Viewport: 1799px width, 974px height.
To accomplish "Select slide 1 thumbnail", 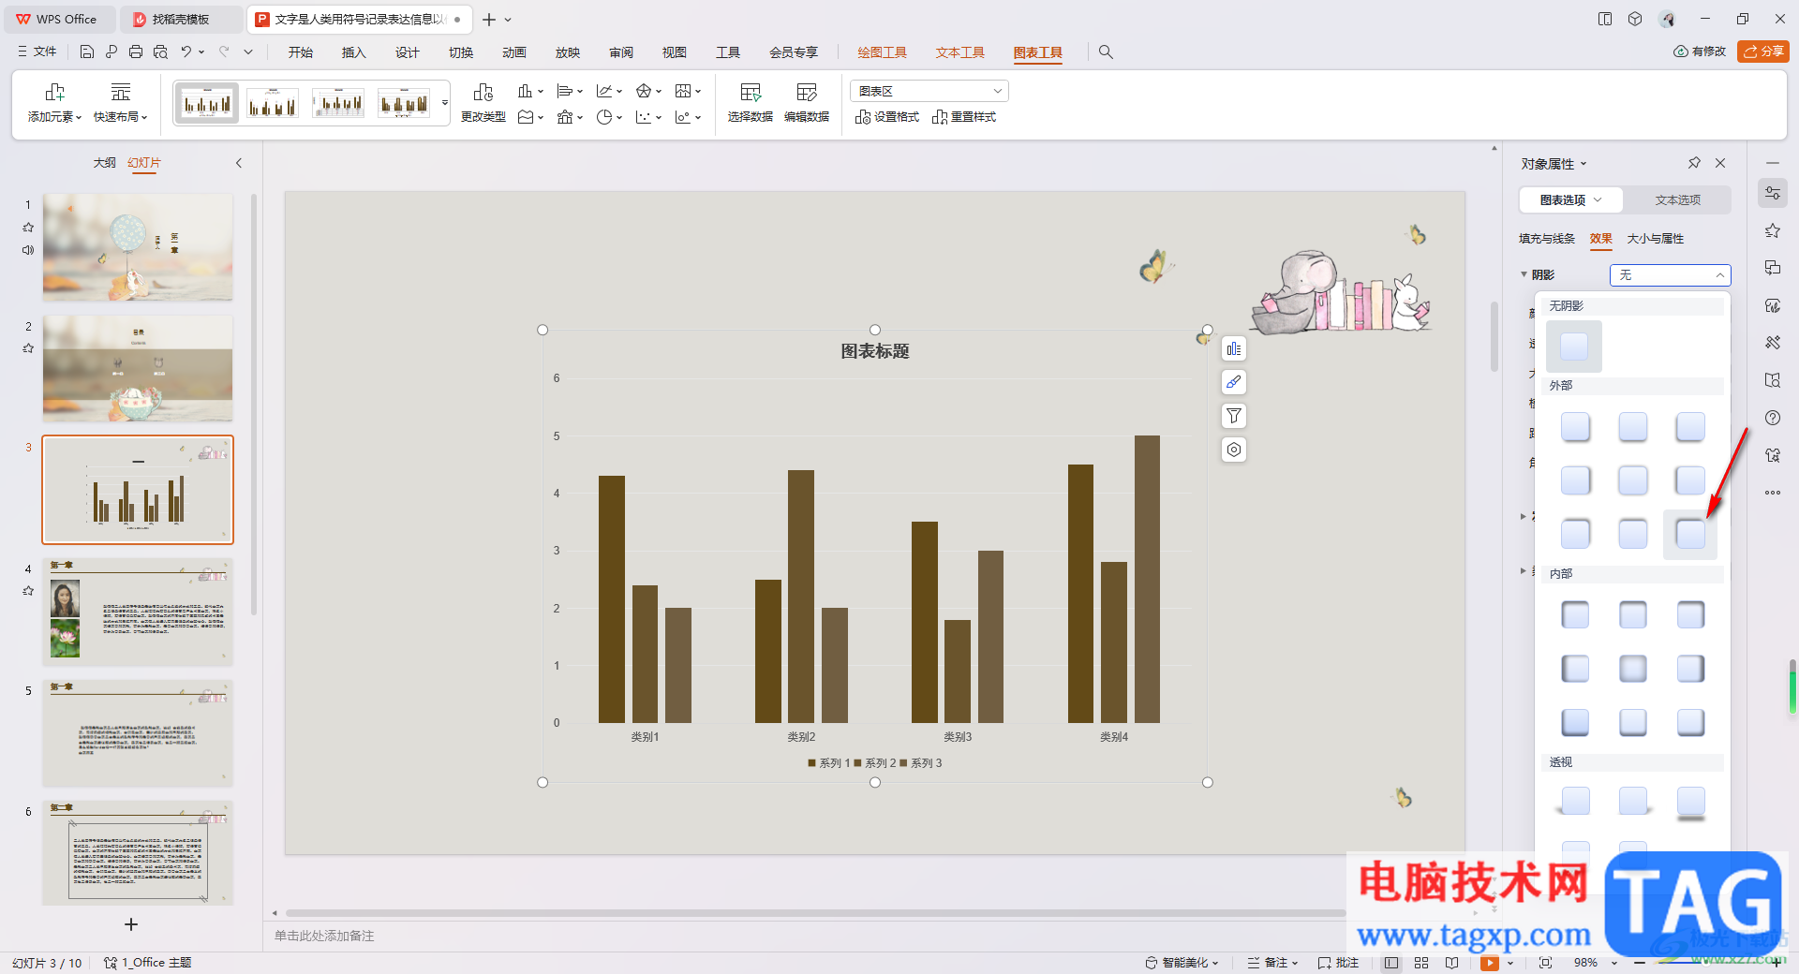I will pos(138,247).
